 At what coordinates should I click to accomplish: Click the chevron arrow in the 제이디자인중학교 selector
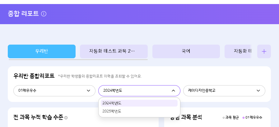click(x=258, y=91)
